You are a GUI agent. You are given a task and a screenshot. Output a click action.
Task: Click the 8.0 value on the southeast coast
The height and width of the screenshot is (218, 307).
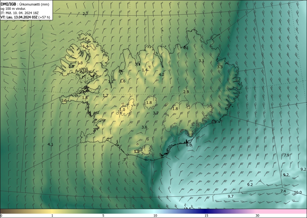click(x=189, y=145)
